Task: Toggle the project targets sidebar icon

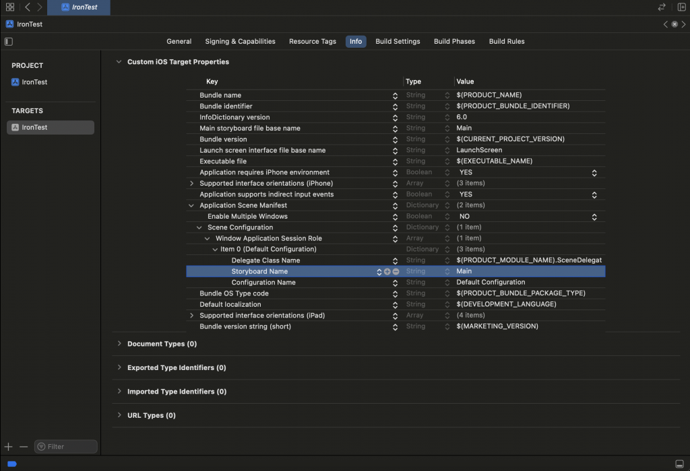Action: (x=9, y=42)
